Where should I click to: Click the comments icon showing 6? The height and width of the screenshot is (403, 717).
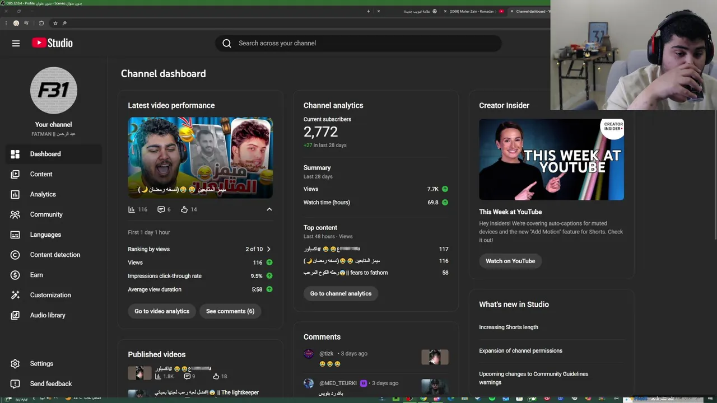tap(161, 209)
